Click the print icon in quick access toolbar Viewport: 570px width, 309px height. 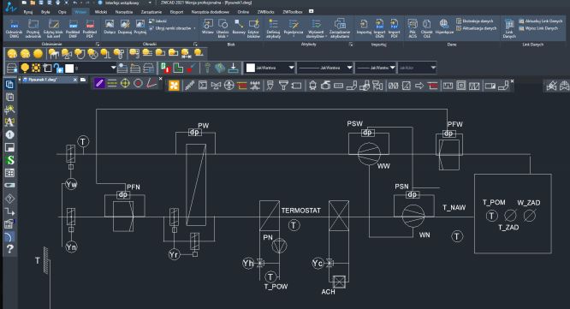click(x=57, y=3)
